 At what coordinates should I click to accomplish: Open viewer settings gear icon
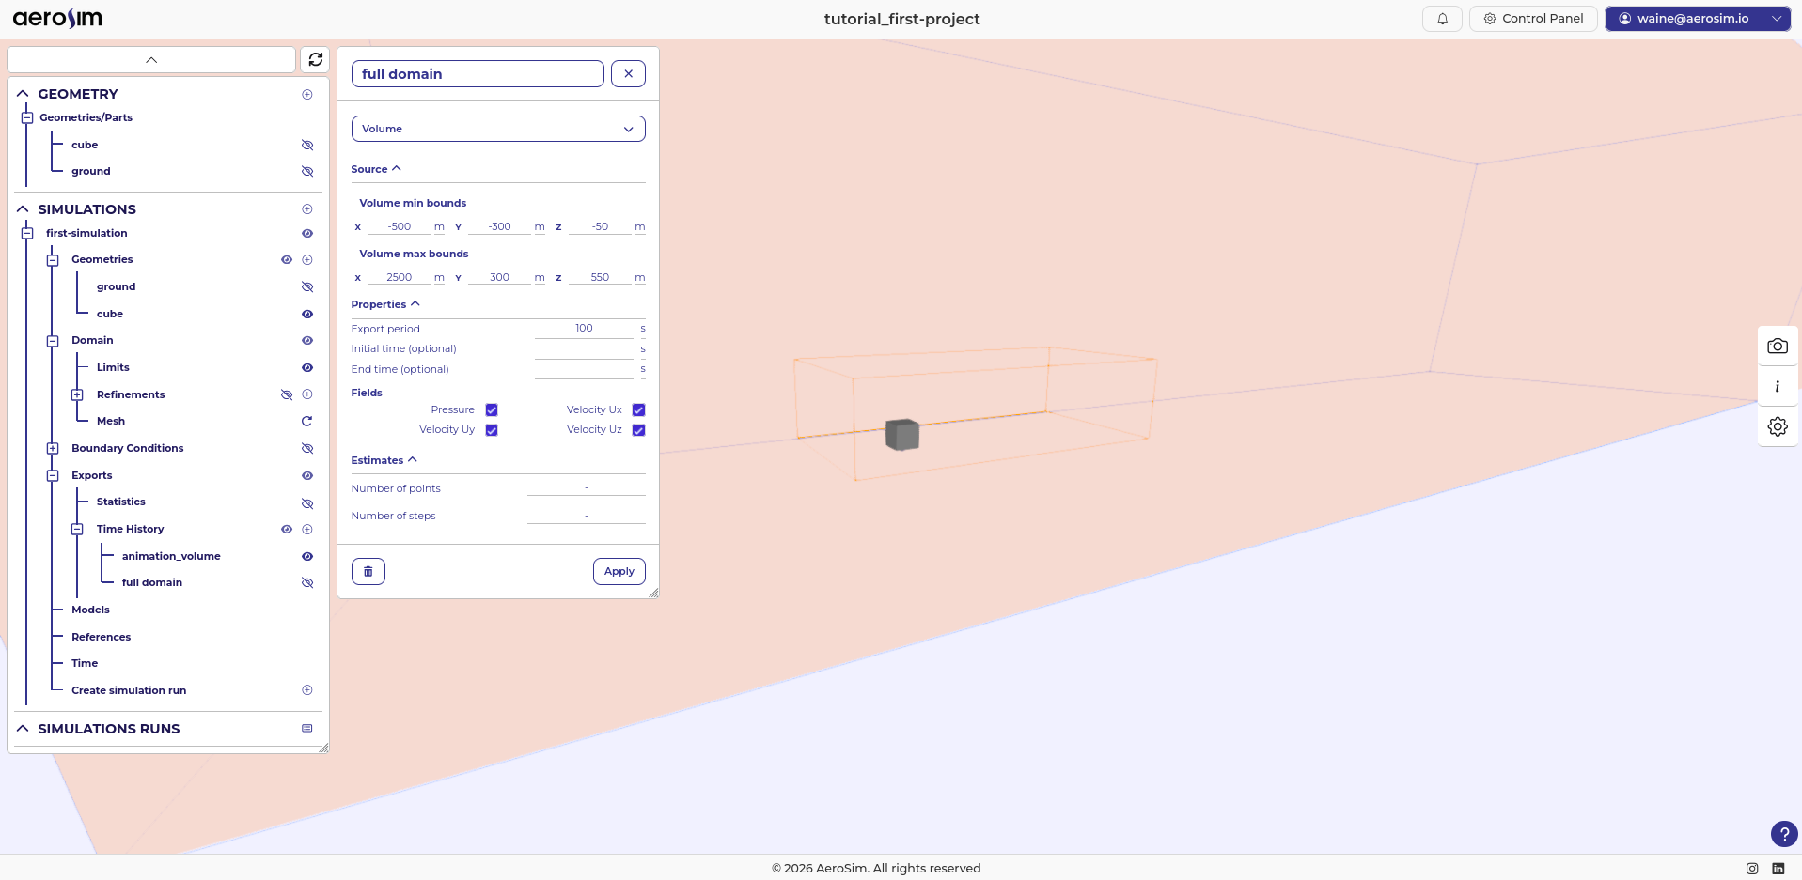(x=1777, y=426)
